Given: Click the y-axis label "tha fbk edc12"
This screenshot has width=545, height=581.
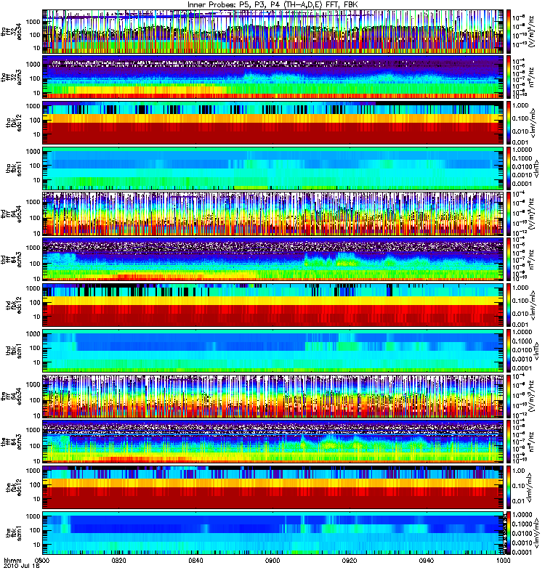Looking at the screenshot, I should click(x=14, y=123).
